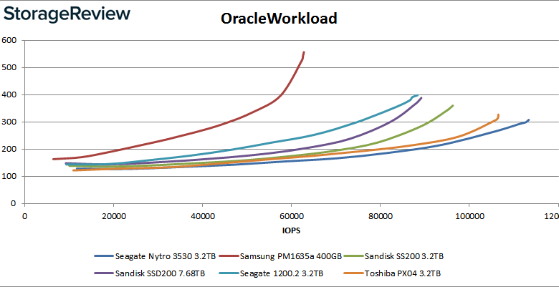Click the 100 value on the vertical axis
This screenshot has width=559, height=287.
click(x=9, y=177)
